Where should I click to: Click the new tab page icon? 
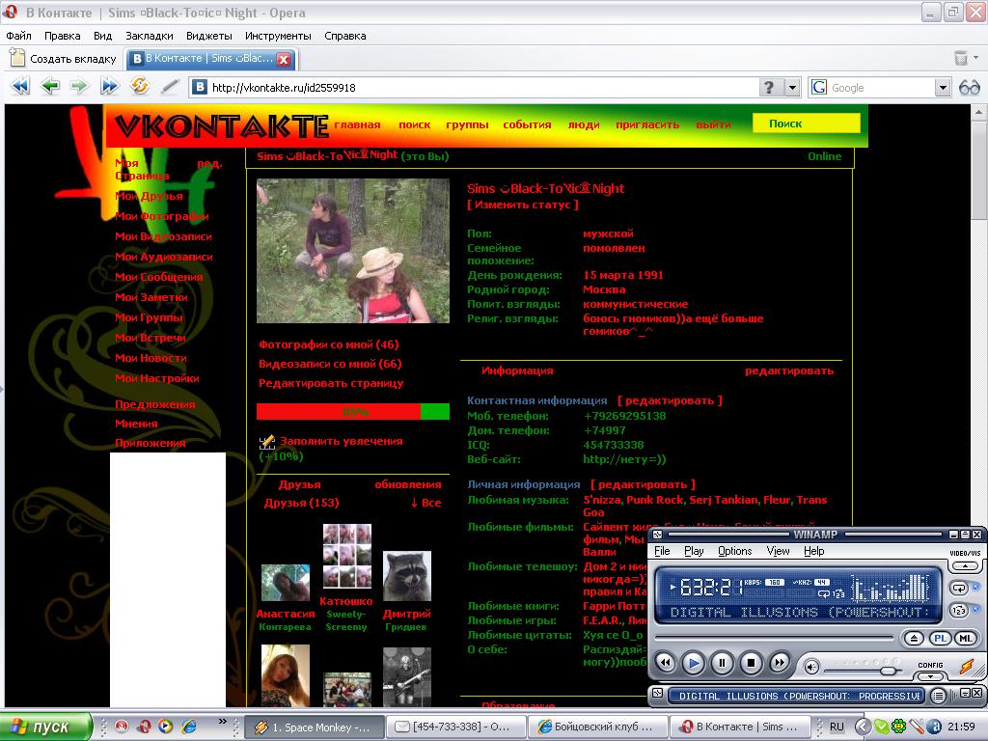(x=17, y=58)
